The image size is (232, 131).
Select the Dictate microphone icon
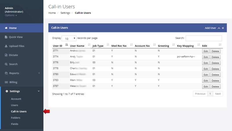tap(6, 55)
